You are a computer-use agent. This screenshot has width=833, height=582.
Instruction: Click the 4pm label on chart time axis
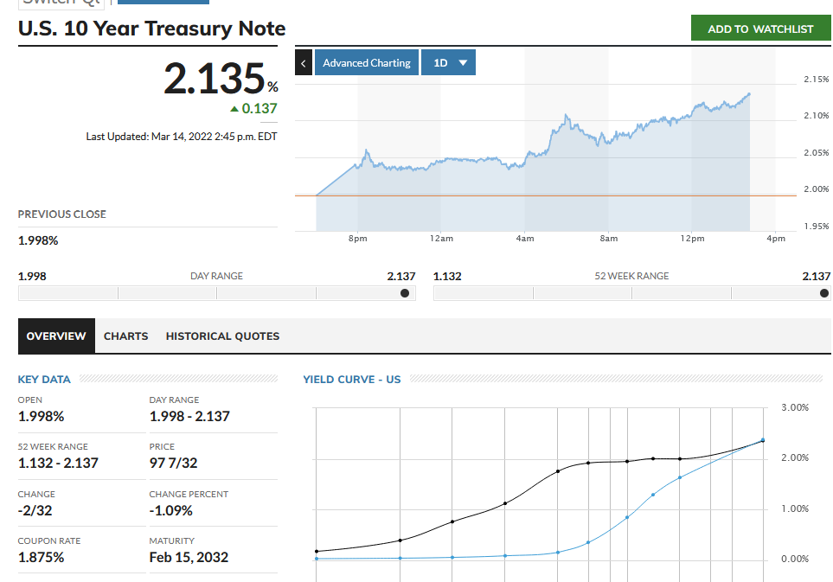pyautogui.click(x=776, y=239)
